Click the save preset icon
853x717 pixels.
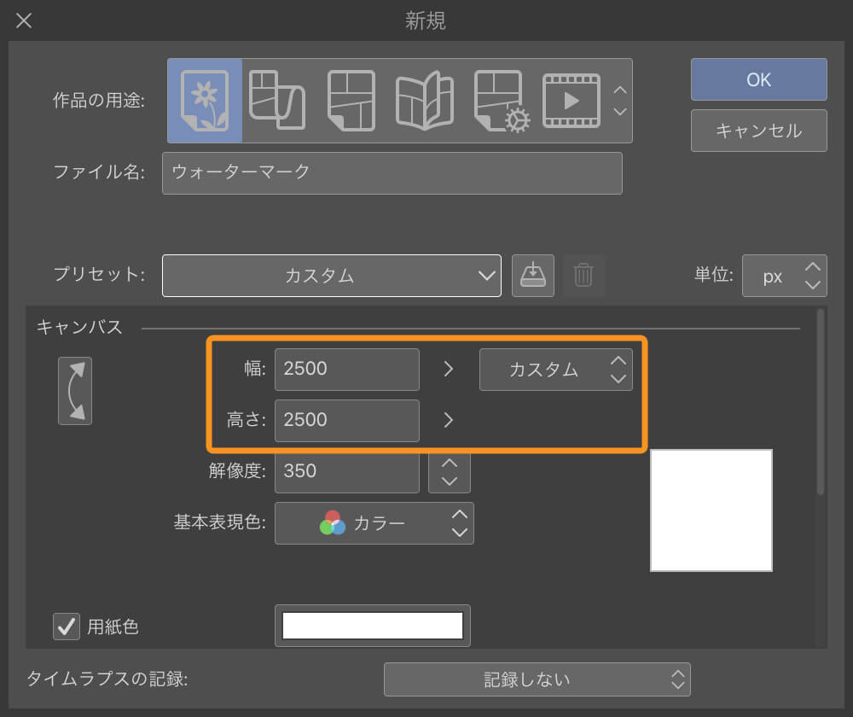pos(532,275)
